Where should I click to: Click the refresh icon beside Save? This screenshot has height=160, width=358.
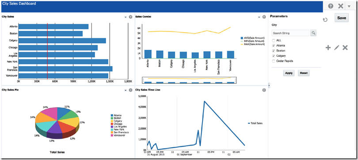(325, 20)
